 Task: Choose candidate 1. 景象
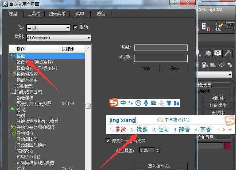pyautogui.click(x=118, y=129)
